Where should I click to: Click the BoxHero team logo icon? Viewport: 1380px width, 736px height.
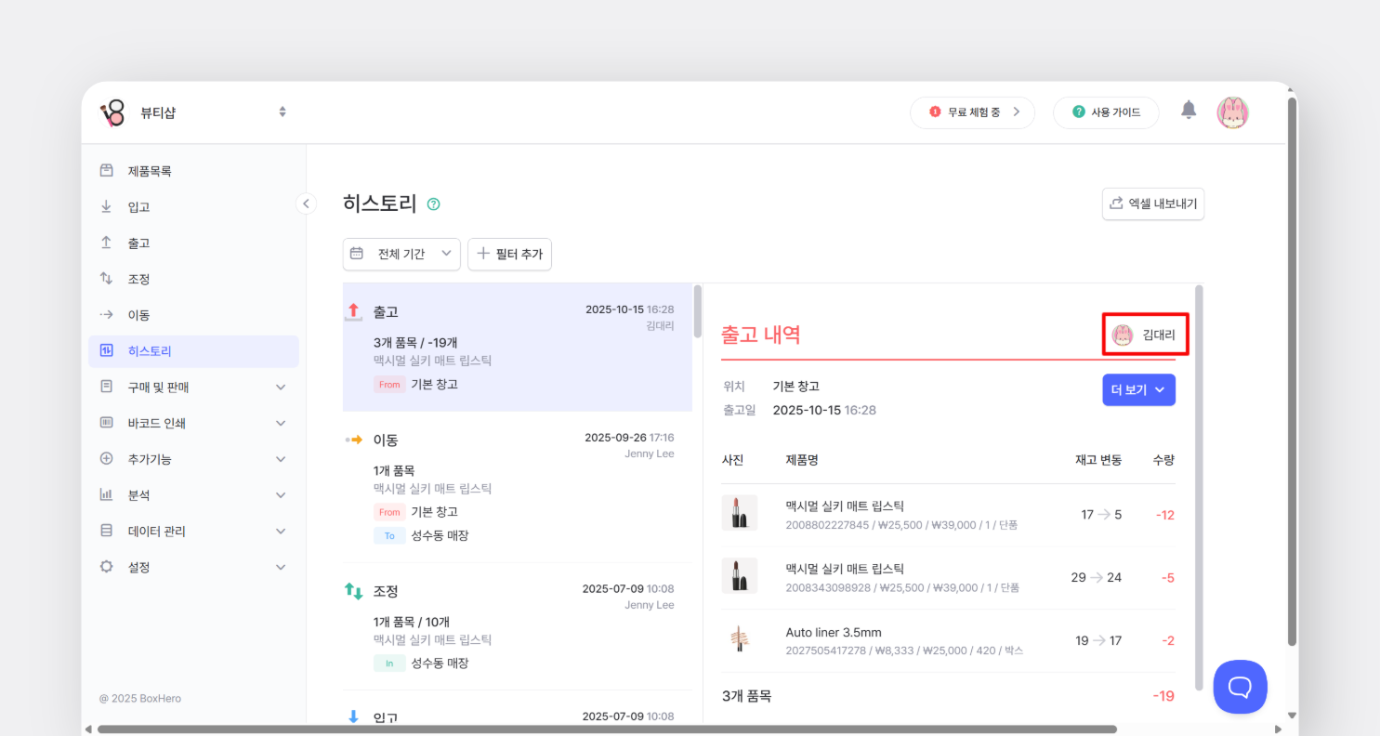(x=112, y=113)
